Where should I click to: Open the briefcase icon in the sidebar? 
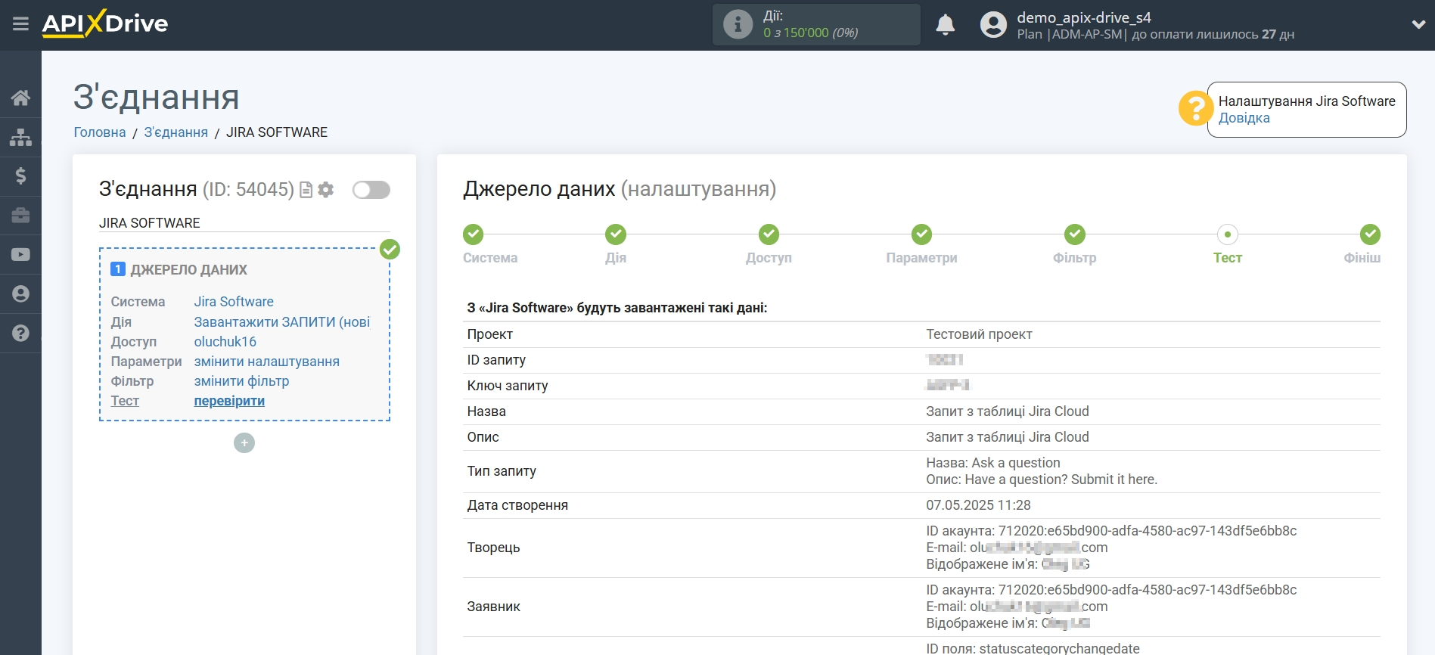[20, 216]
